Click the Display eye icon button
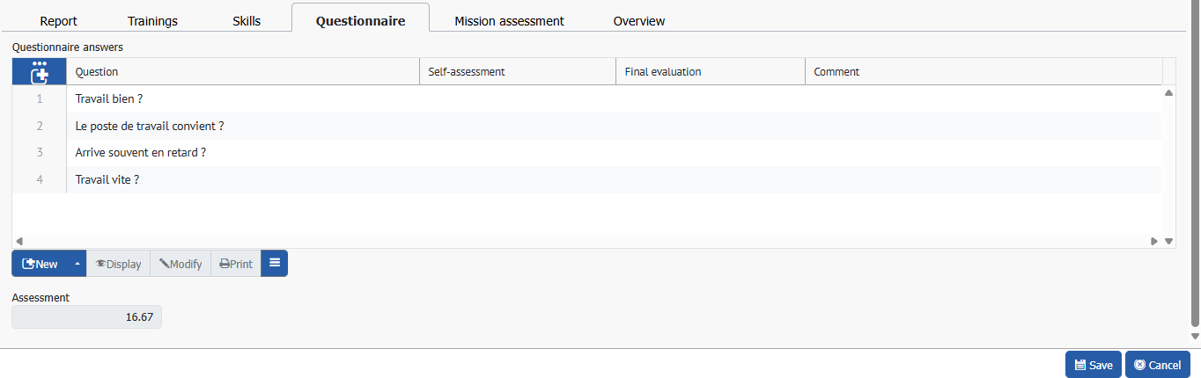Viewport: 1201px width, 378px height. [118, 264]
